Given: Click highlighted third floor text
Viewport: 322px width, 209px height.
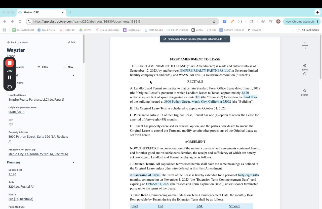Looking at the screenshot, I should [x=250, y=97].
